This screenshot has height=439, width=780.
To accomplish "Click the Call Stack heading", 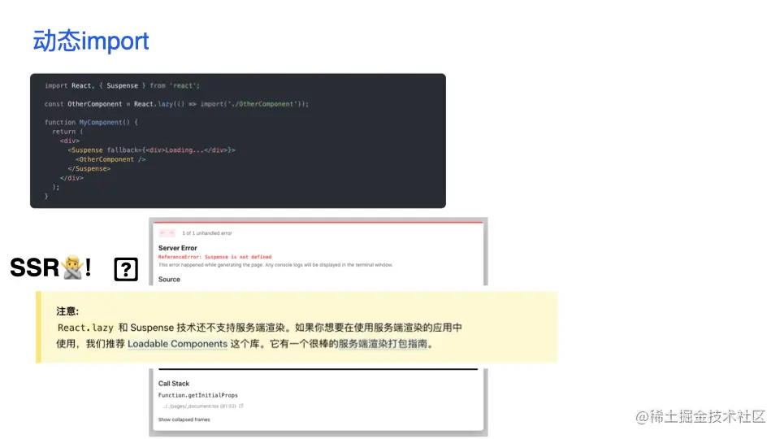I will coord(174,383).
